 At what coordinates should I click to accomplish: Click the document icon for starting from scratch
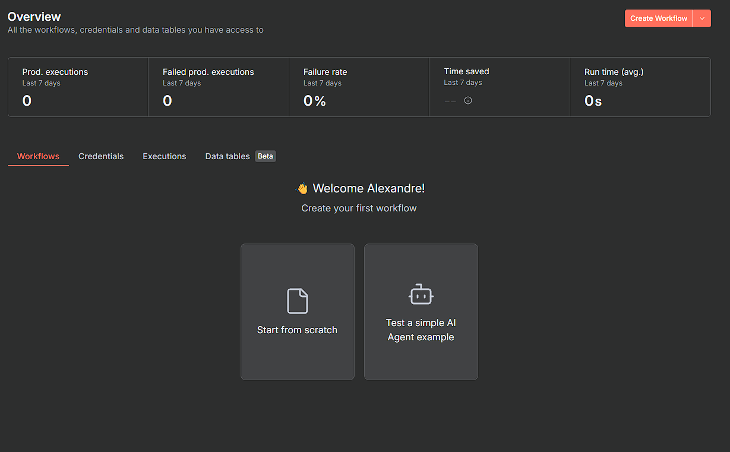point(297,301)
